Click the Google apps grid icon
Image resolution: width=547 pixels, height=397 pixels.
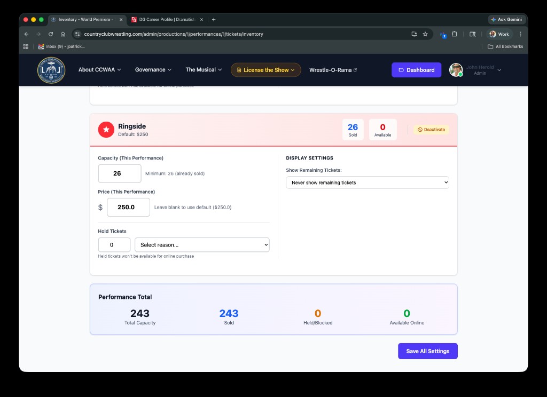point(25,46)
